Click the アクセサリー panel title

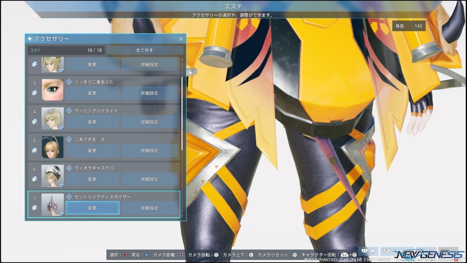(x=51, y=39)
